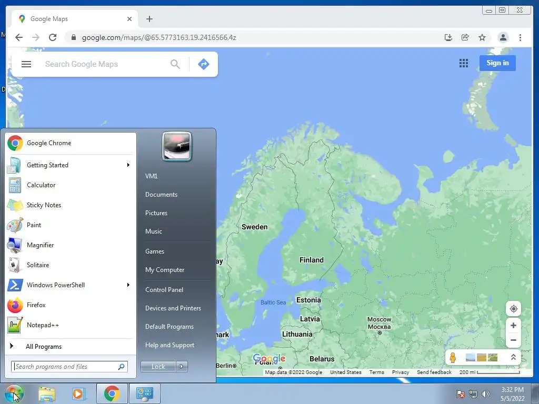
Task: Open a new Chrome tab
Action: [x=149, y=19]
